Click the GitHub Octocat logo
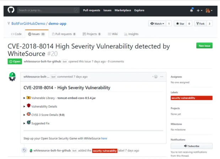 tap(11, 10)
